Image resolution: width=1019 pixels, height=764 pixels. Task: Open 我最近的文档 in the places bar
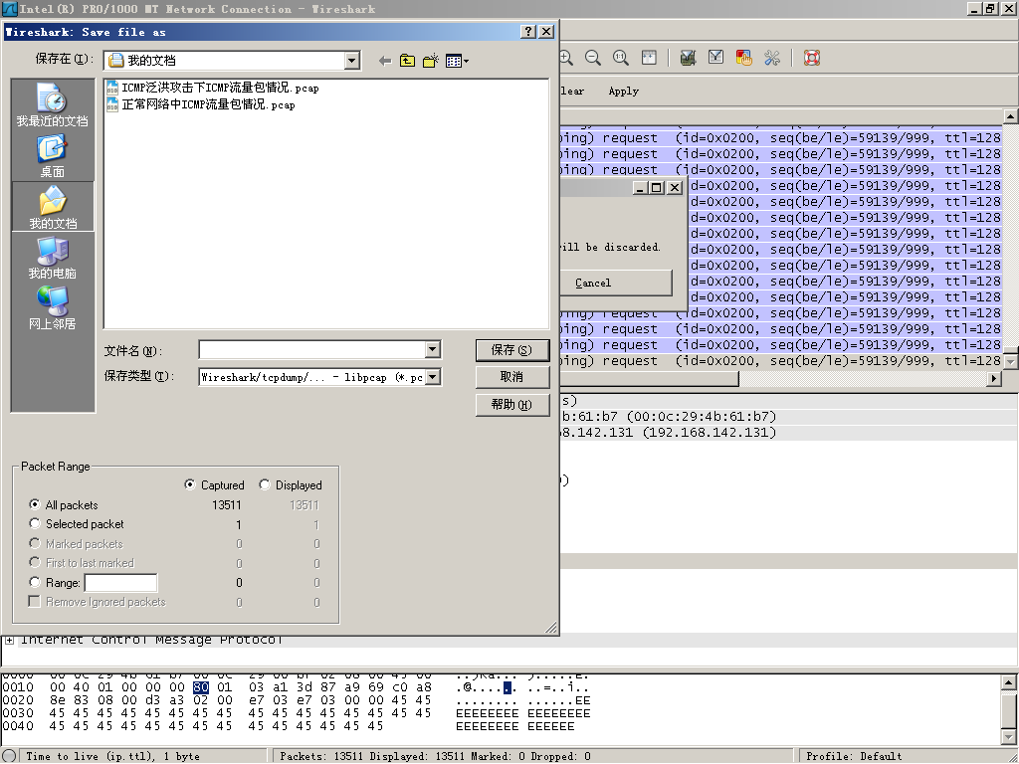[x=52, y=104]
